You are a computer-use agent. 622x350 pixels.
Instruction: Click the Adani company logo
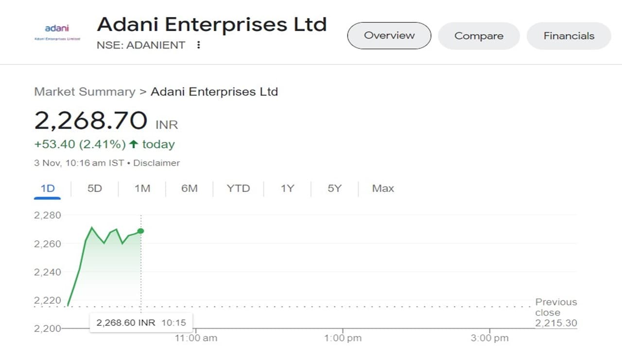pos(57,32)
